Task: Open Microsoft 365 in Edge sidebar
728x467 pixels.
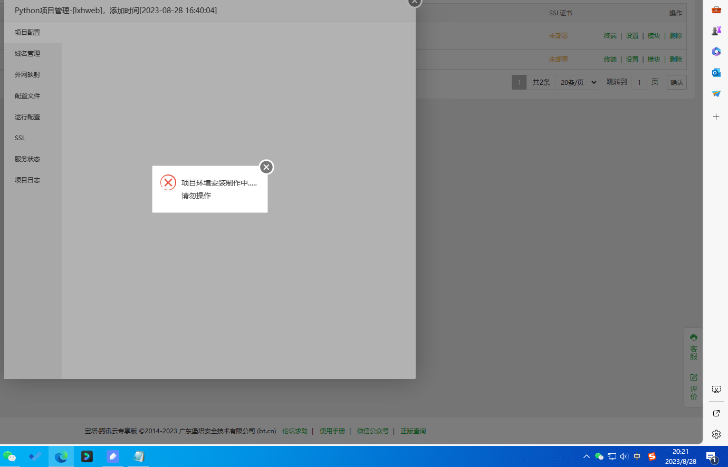Action: click(x=716, y=52)
